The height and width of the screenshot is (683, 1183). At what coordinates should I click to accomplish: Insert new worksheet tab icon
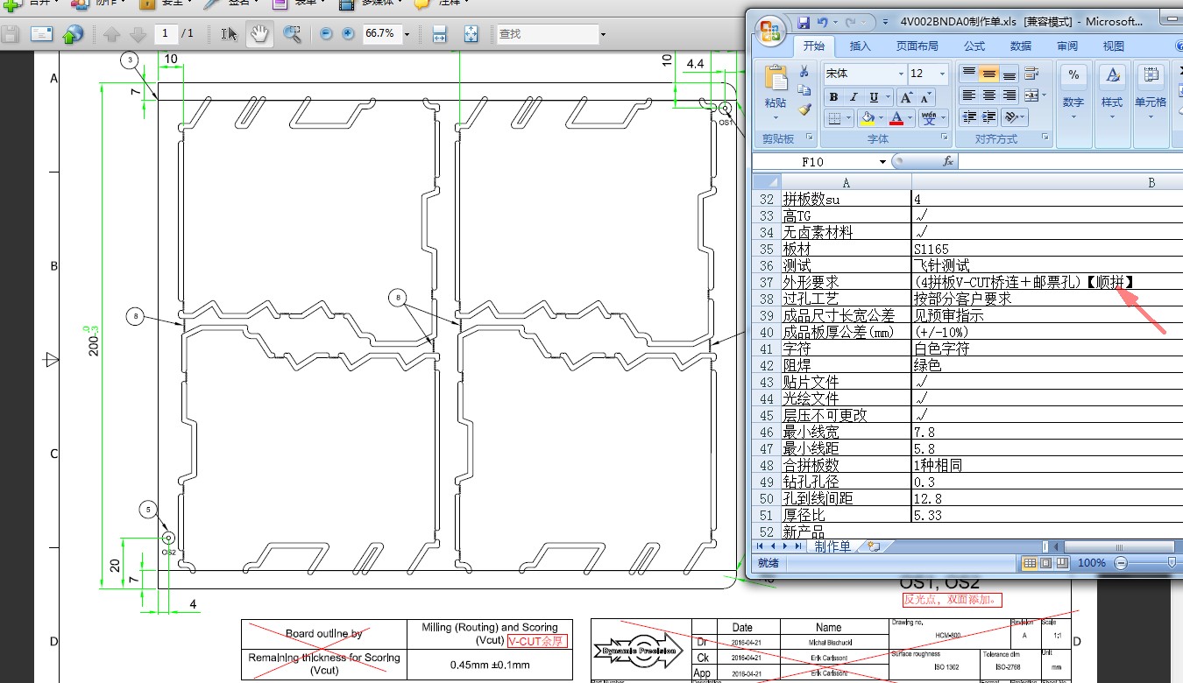pos(873,546)
